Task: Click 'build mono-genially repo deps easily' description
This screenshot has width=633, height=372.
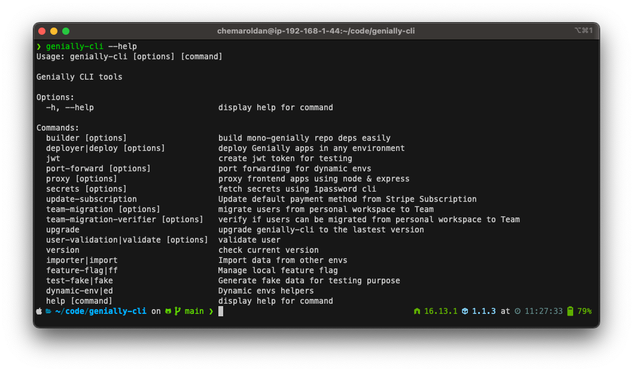Action: point(305,138)
